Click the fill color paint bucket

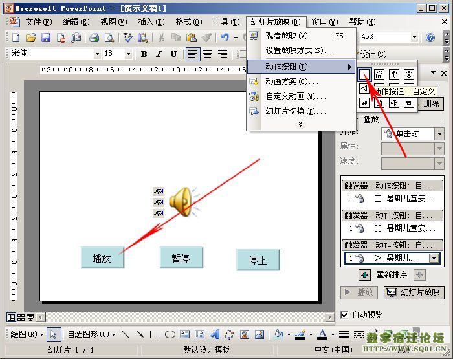(x=278, y=334)
